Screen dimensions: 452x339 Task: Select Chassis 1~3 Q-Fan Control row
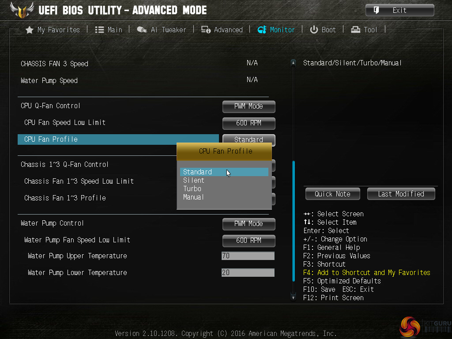[64, 165]
